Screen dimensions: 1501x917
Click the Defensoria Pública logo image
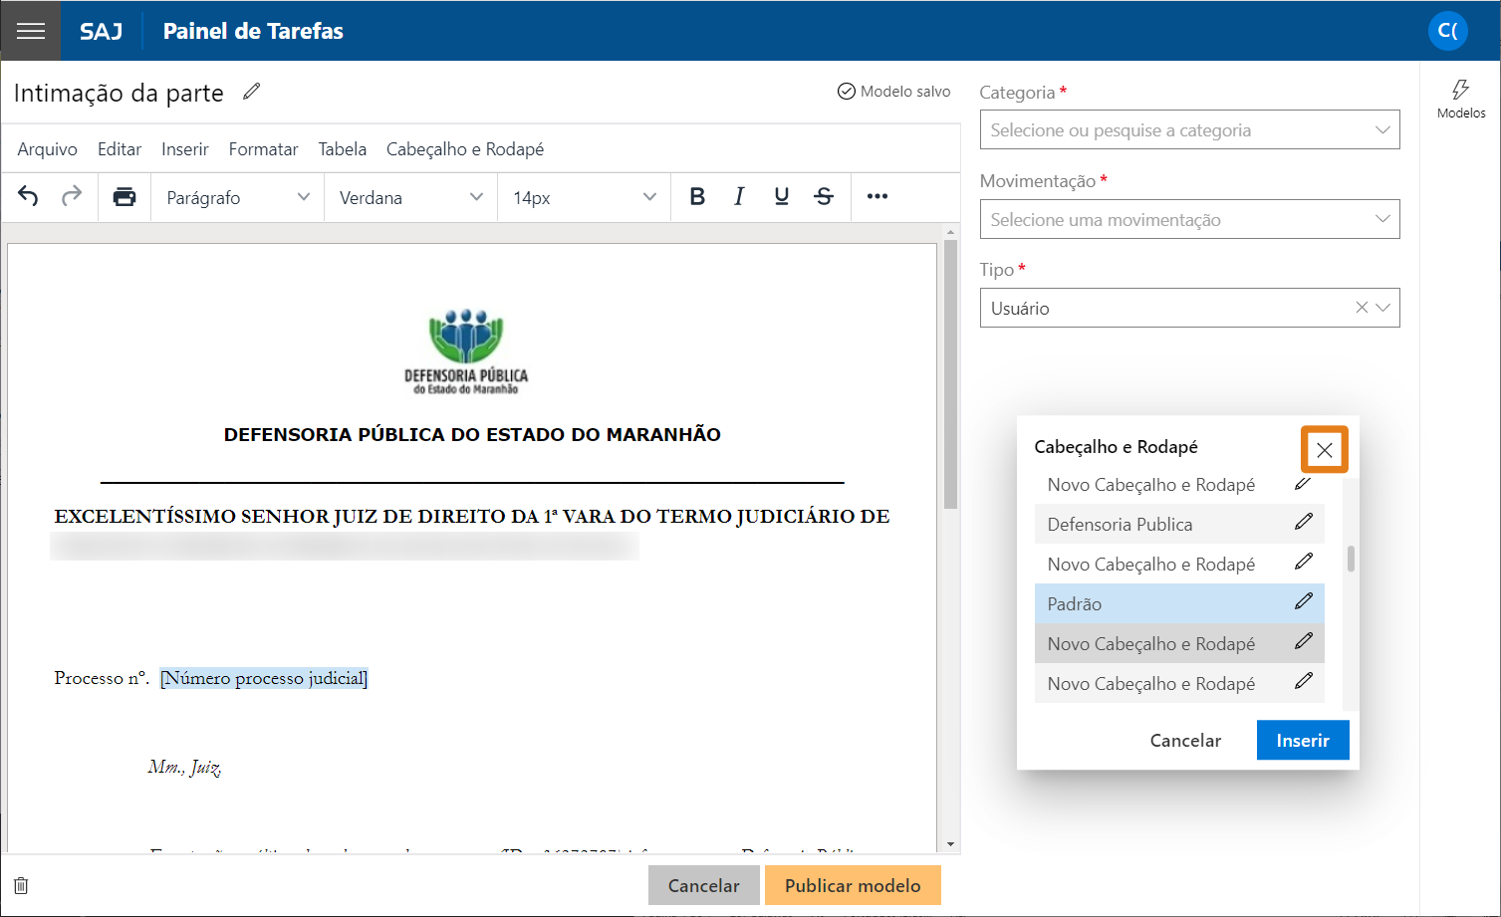point(466,351)
